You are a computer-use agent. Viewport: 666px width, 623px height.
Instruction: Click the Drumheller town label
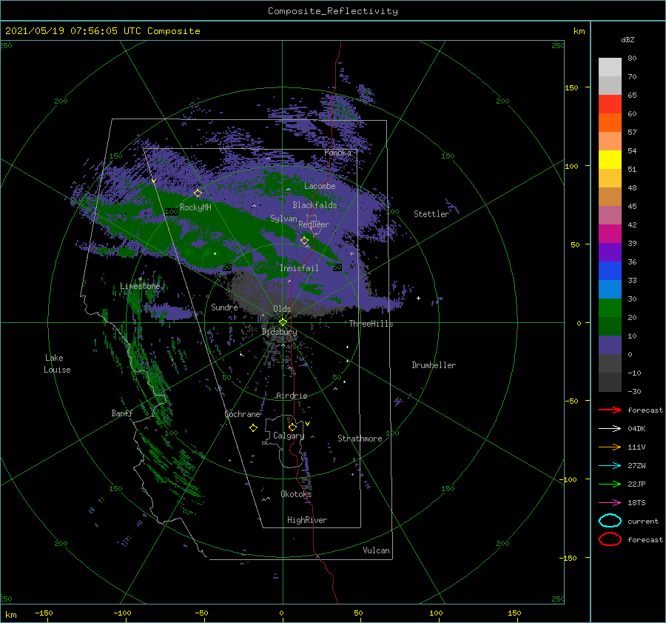[x=434, y=365]
